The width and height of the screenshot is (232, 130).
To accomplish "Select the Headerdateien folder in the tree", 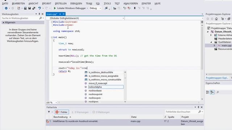I will 225,39.
